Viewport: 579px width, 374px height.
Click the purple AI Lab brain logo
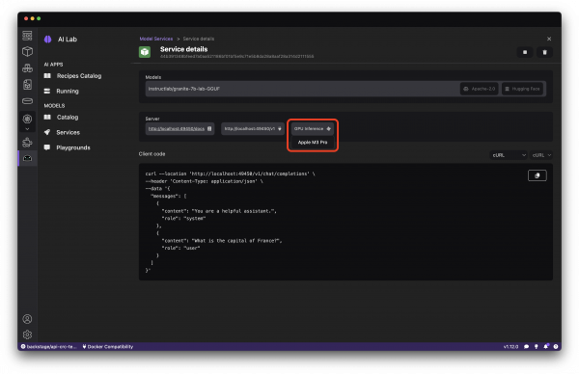[x=48, y=40]
